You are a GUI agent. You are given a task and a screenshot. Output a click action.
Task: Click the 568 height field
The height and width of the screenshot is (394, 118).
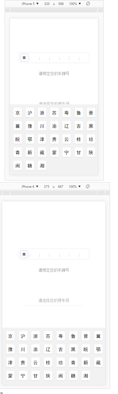61,4
